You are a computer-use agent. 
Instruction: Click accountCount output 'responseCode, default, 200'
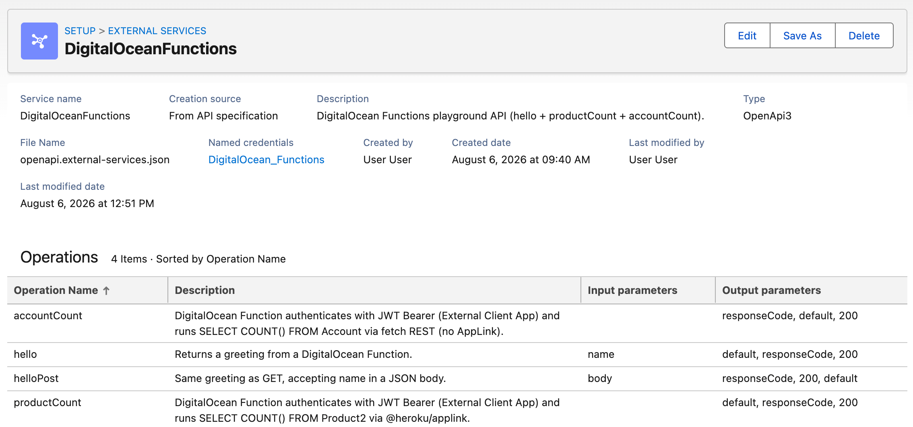pos(790,316)
